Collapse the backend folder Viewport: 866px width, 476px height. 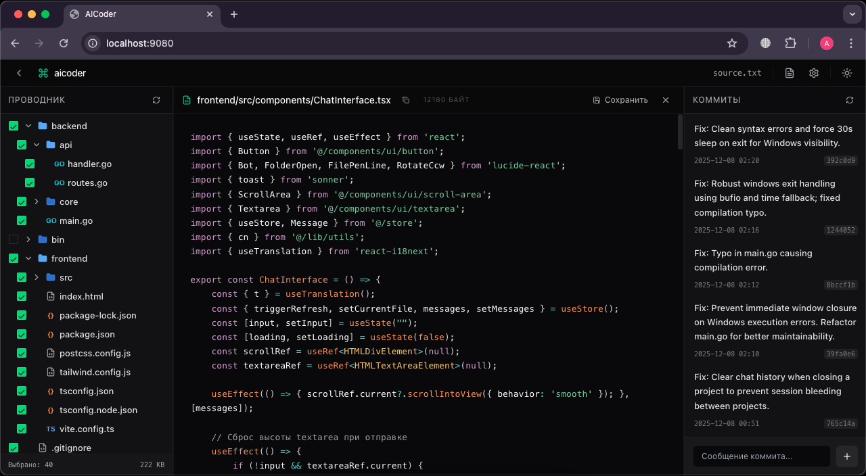28,126
